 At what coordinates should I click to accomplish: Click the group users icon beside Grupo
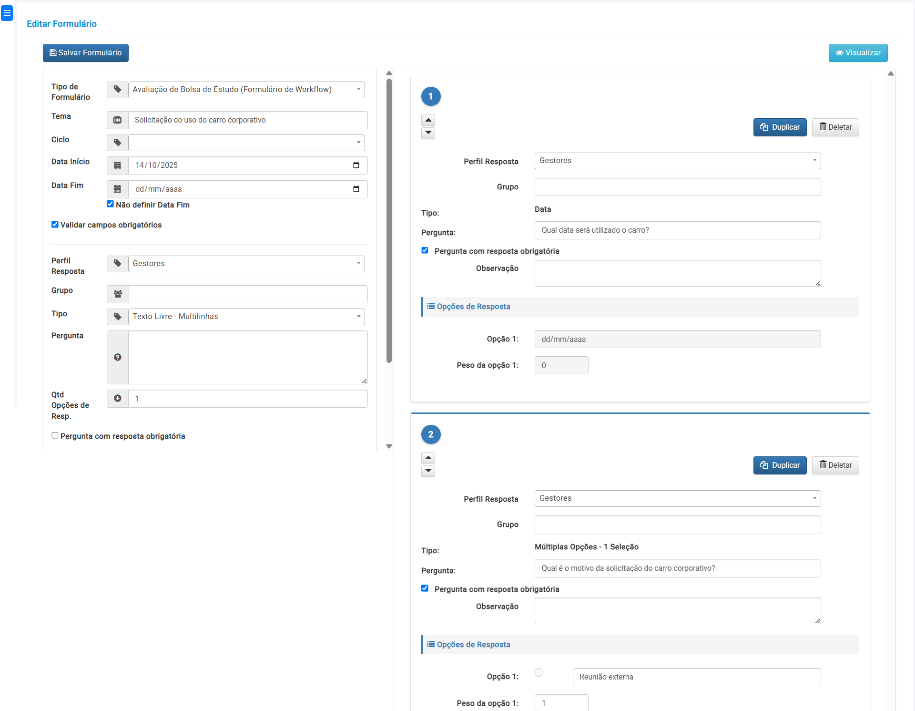point(117,294)
